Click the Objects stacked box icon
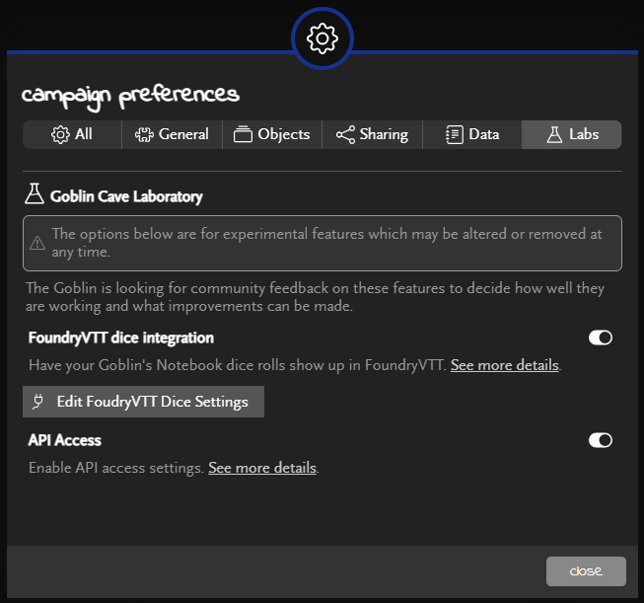Image resolution: width=644 pixels, height=603 pixels. click(x=243, y=134)
